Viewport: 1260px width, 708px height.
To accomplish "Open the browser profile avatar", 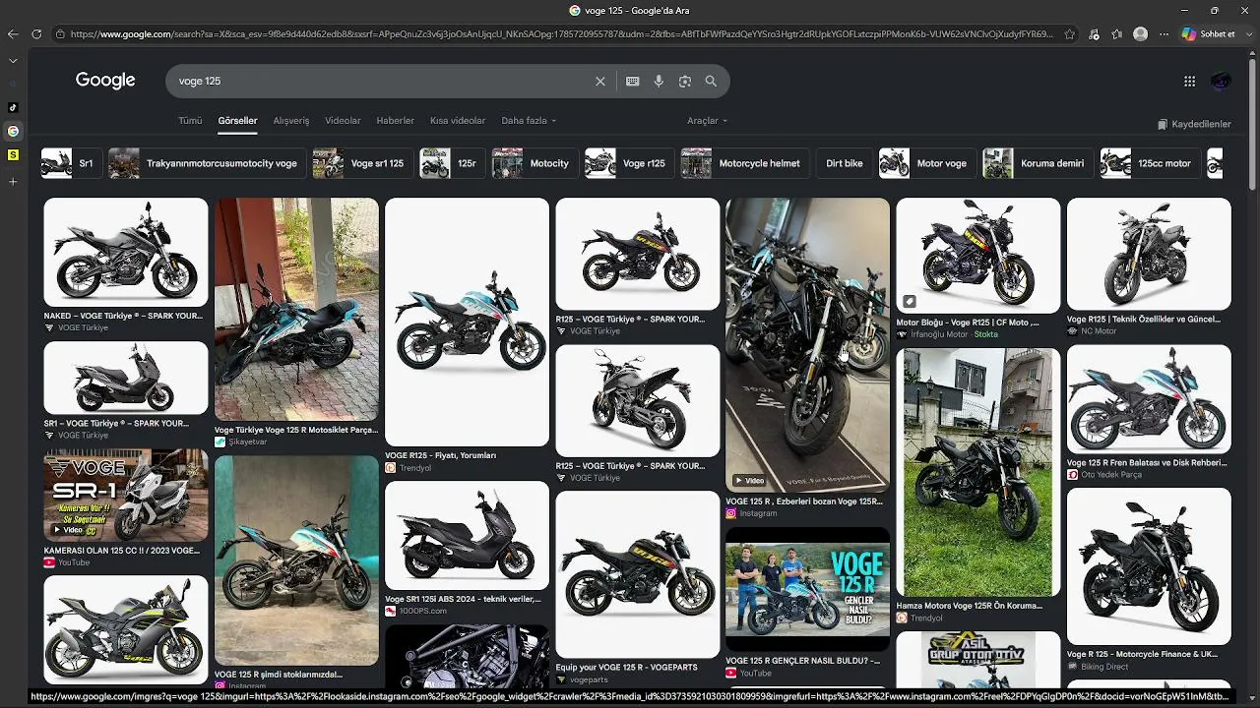I will 1140,34.
